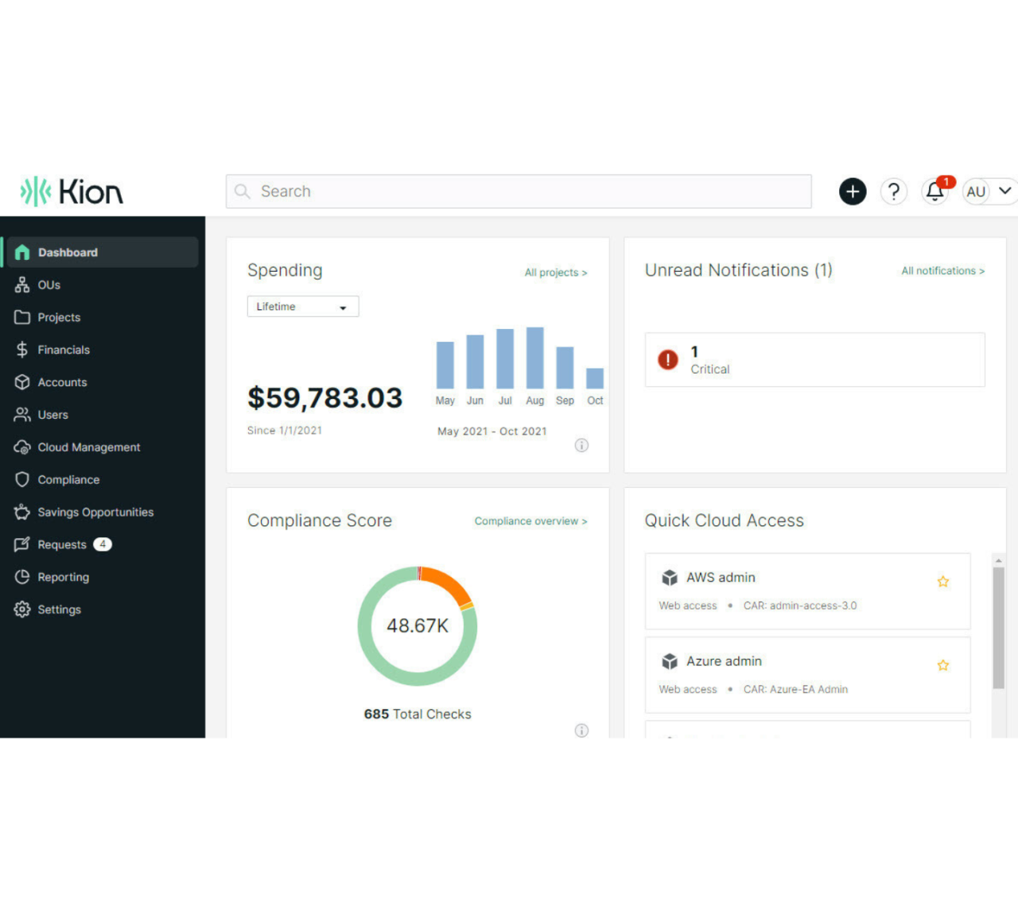The image size is (1018, 906).
Task: Open the Dashboard from the sidebar
Action: tap(68, 252)
